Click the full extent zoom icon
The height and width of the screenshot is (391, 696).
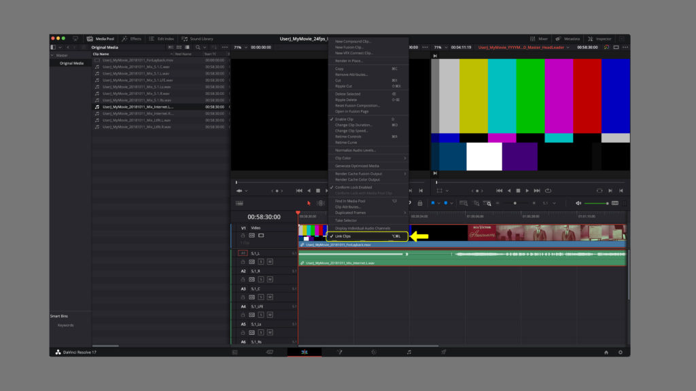464,203
